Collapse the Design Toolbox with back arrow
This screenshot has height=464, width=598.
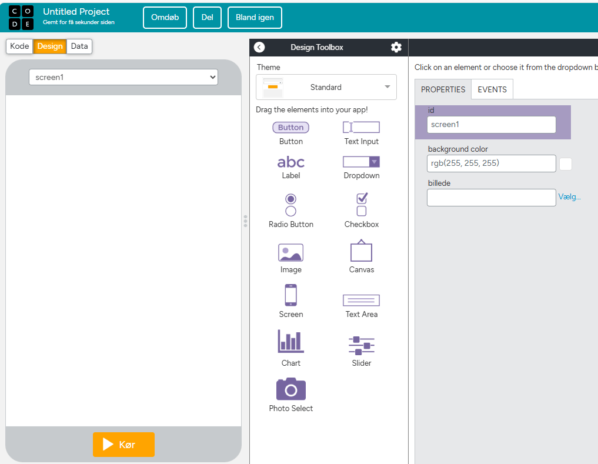click(259, 47)
